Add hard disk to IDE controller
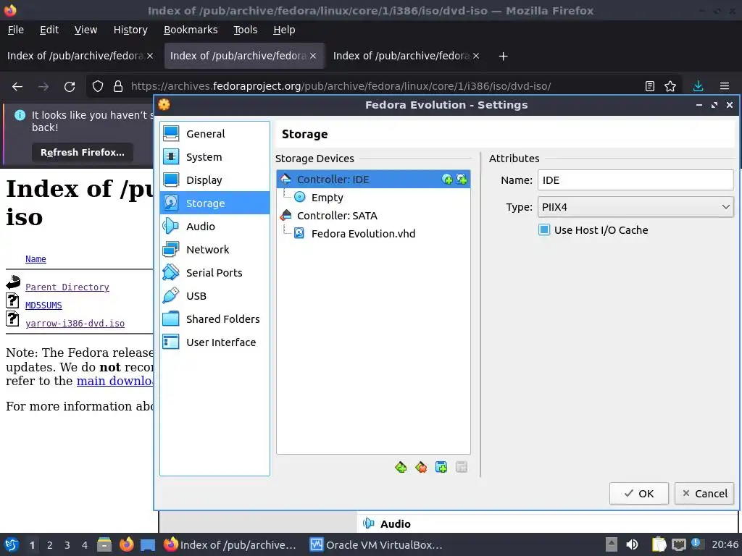 click(x=462, y=180)
